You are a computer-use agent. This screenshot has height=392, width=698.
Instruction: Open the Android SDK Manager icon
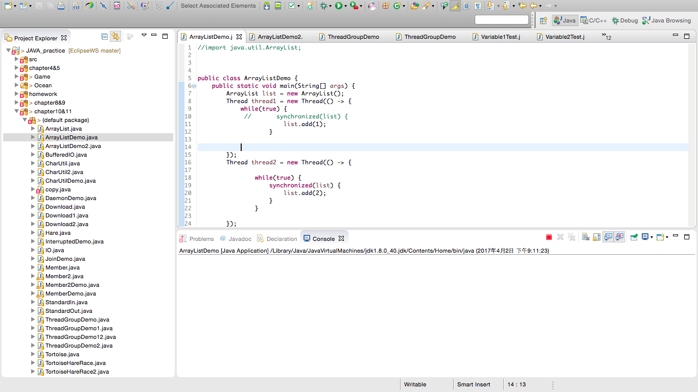[x=267, y=6]
